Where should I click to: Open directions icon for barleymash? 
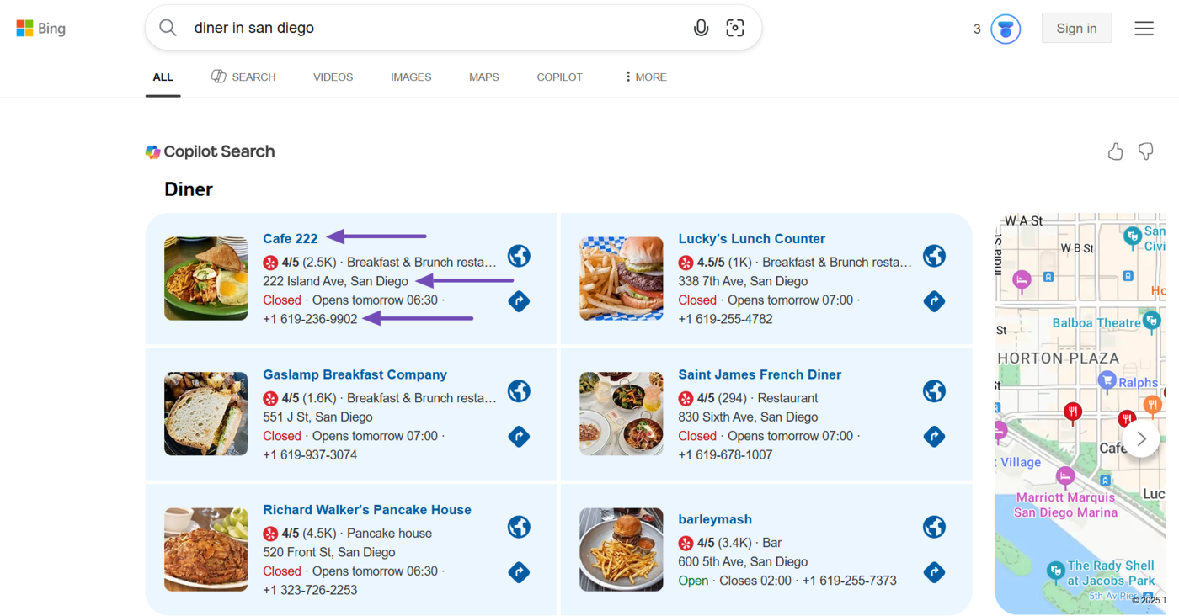[x=934, y=571]
